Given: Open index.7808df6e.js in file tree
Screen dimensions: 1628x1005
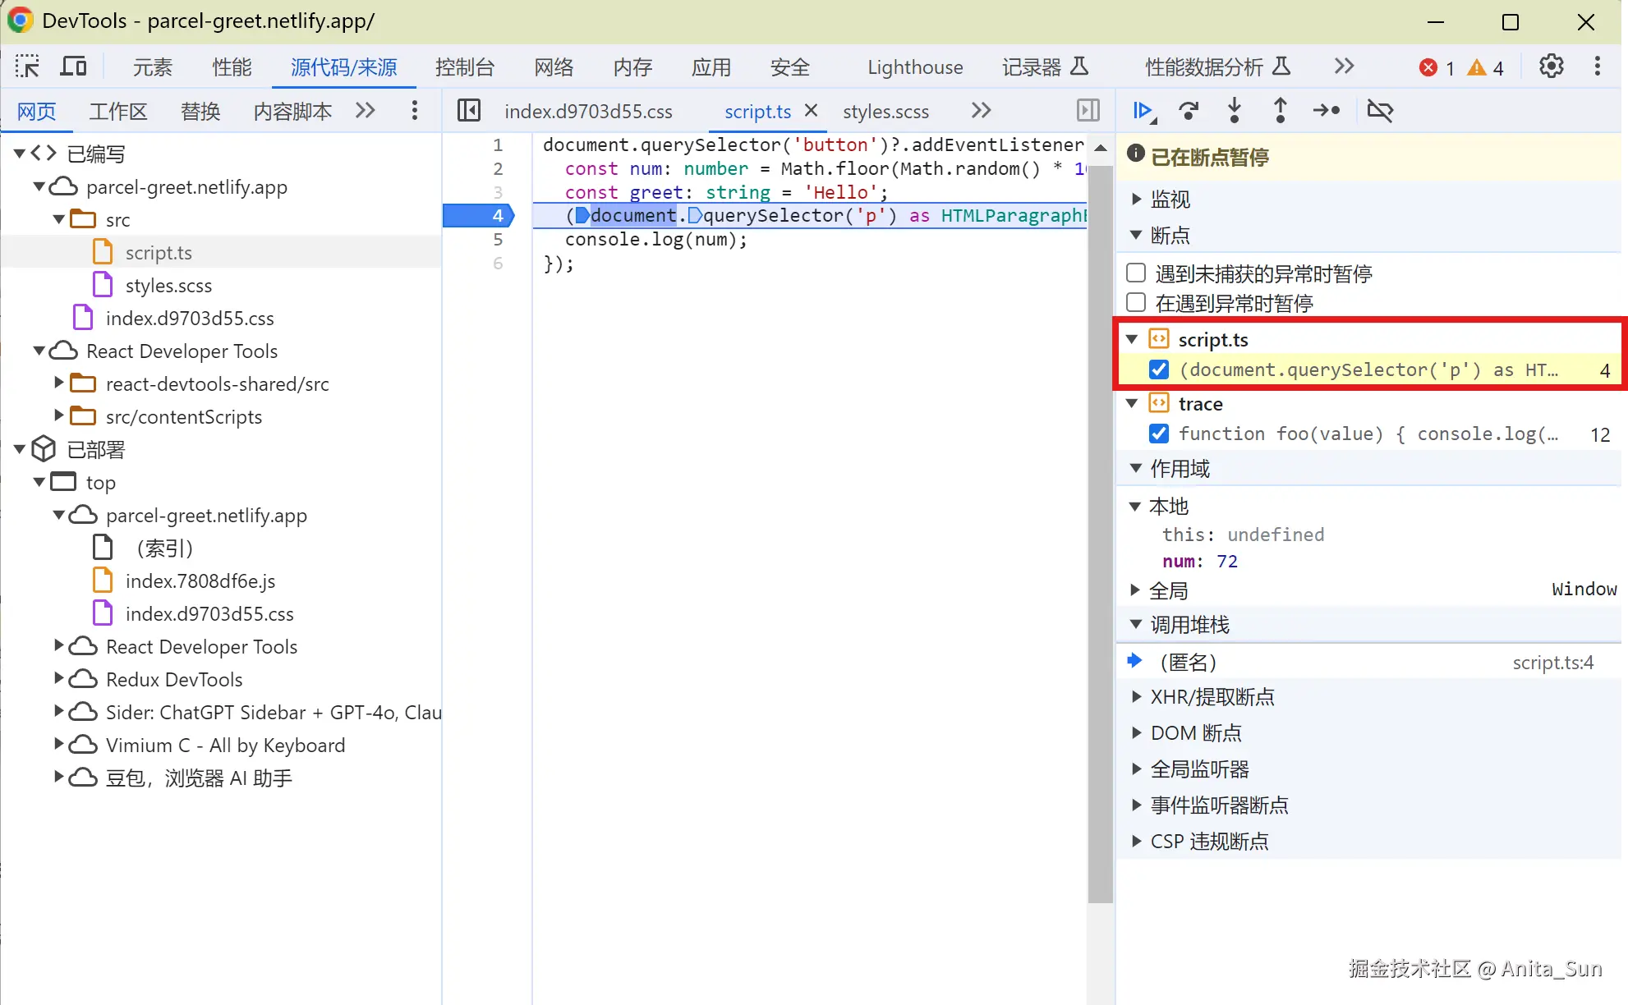Looking at the screenshot, I should [x=200, y=581].
